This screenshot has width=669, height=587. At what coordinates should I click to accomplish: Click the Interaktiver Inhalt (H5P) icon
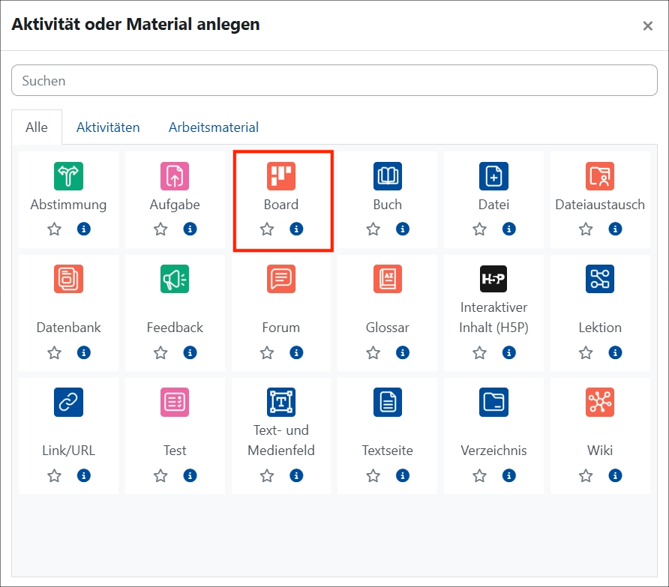coord(493,279)
